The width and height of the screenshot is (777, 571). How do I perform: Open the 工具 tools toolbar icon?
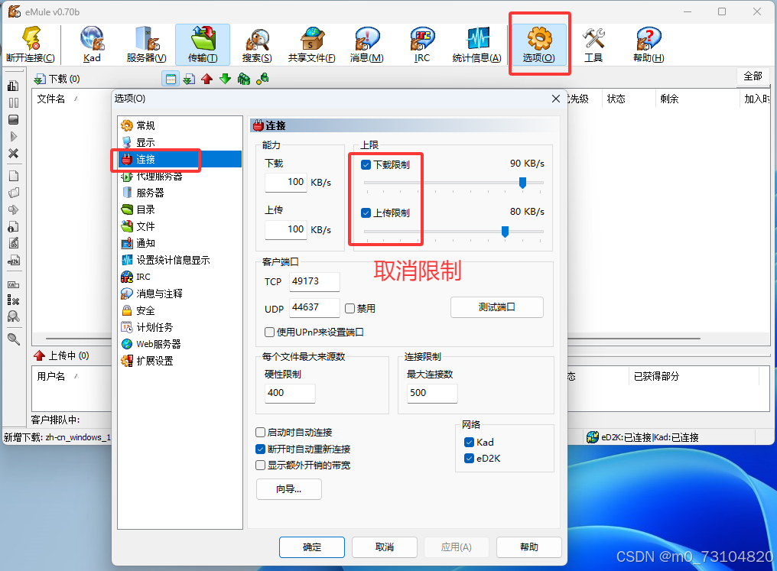(x=593, y=44)
